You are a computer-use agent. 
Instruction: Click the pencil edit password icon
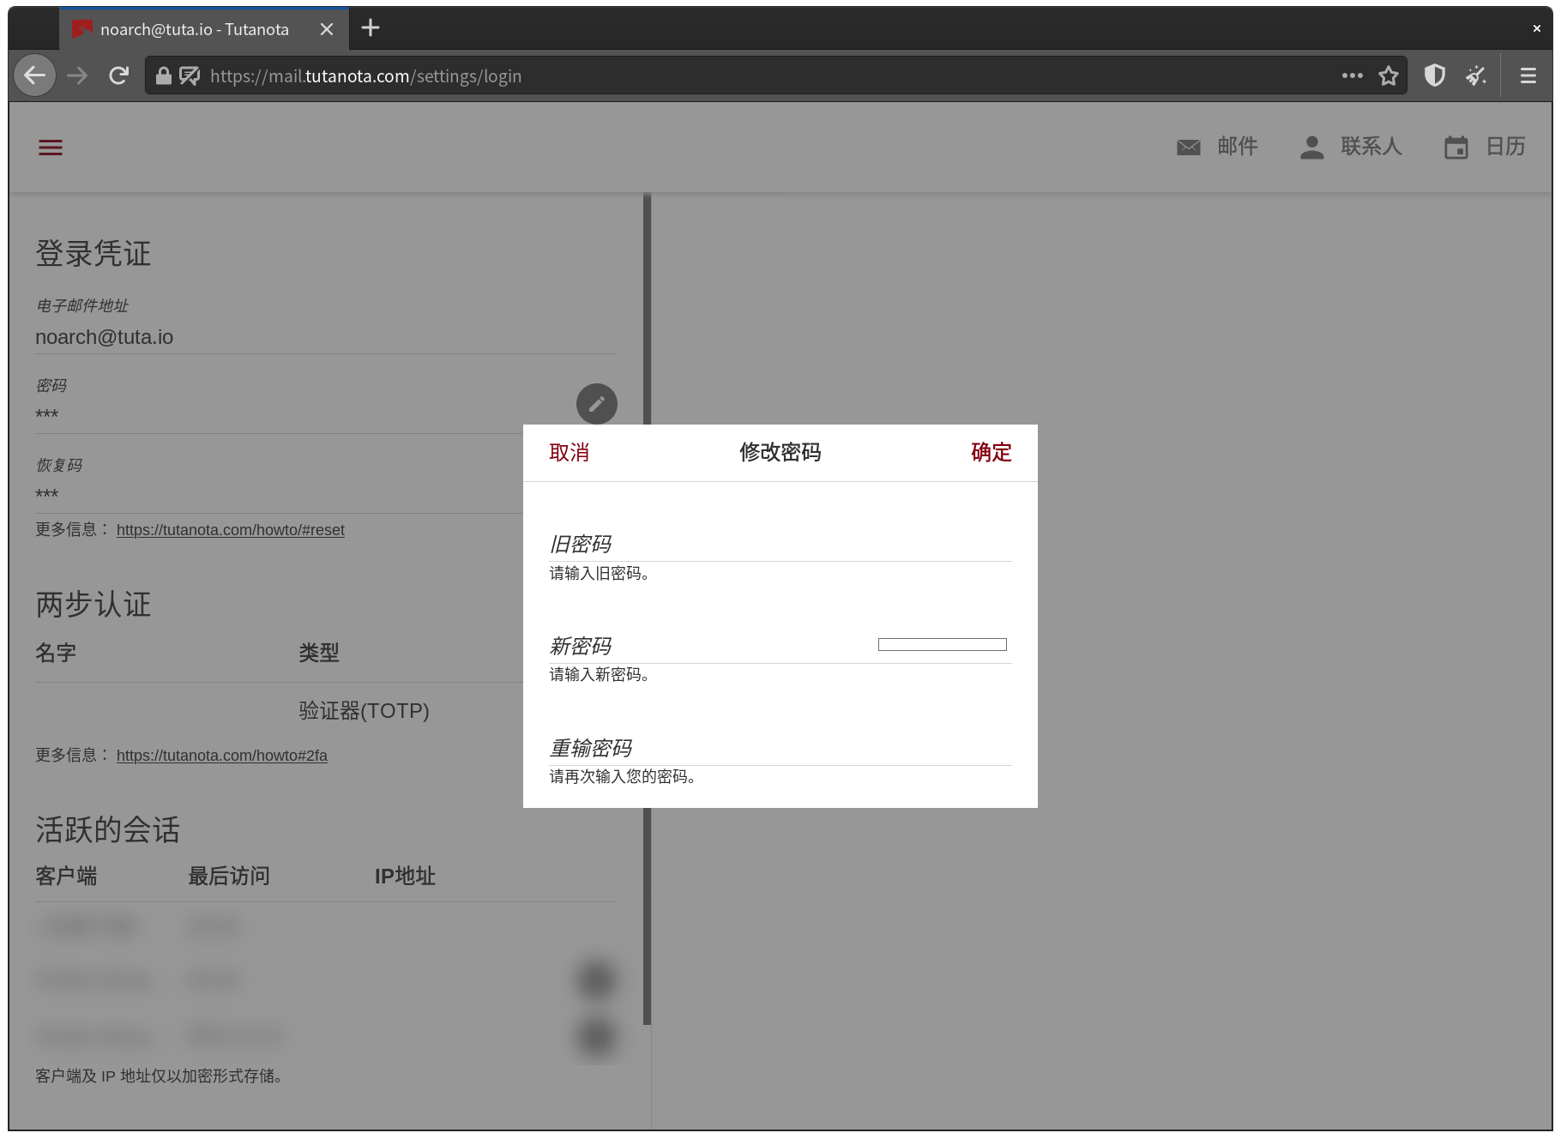596,404
